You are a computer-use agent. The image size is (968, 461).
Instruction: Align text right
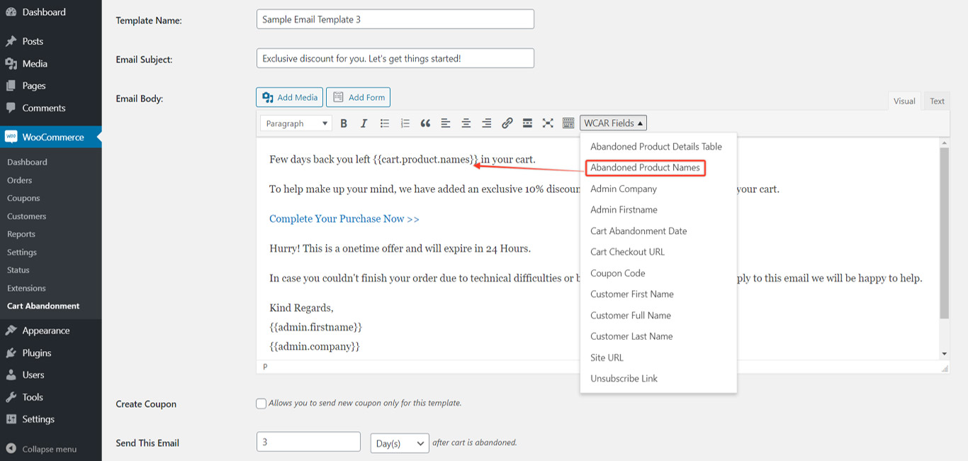[487, 123]
